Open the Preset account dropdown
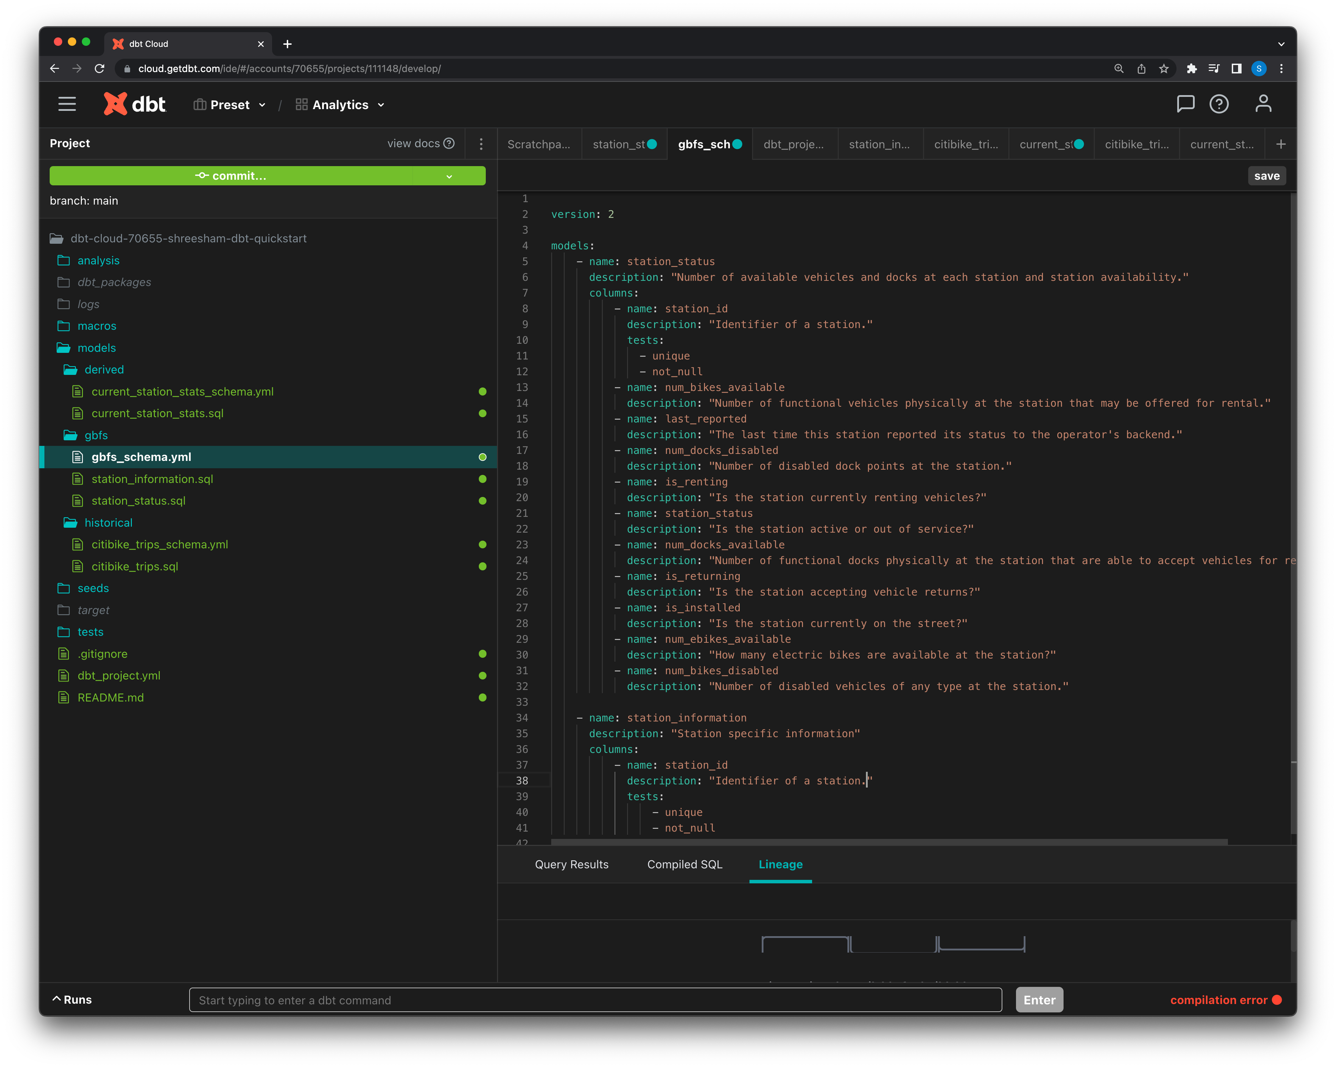Image resolution: width=1336 pixels, height=1068 pixels. click(230, 105)
